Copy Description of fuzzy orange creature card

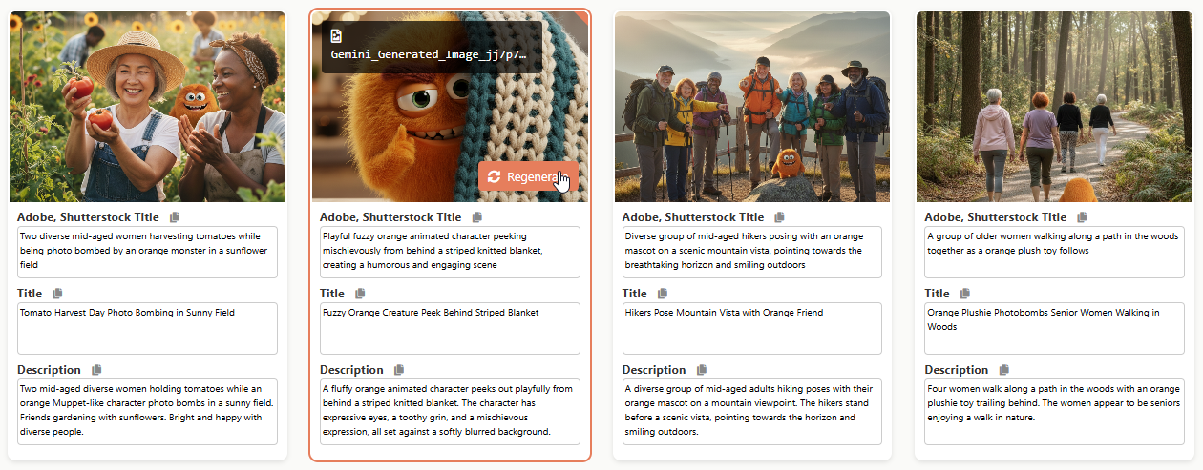click(399, 370)
